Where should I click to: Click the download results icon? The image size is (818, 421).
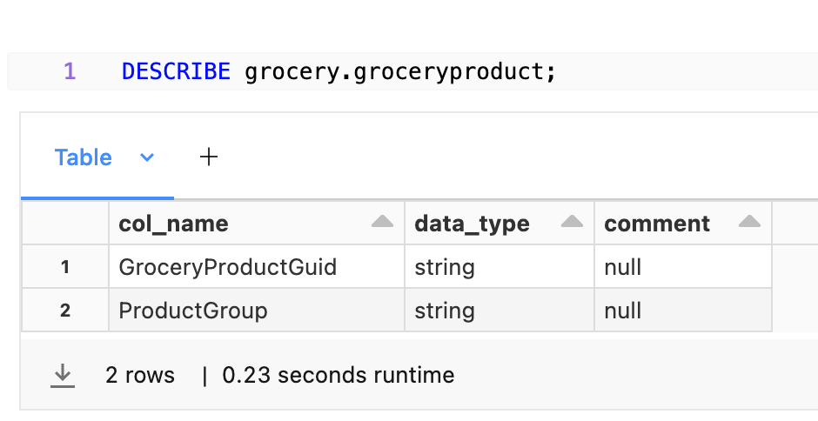point(62,375)
